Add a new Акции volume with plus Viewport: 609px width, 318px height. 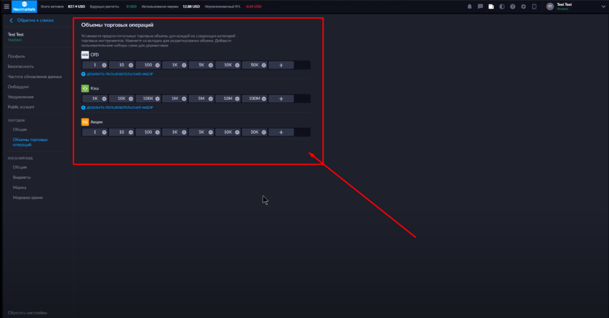click(x=281, y=133)
